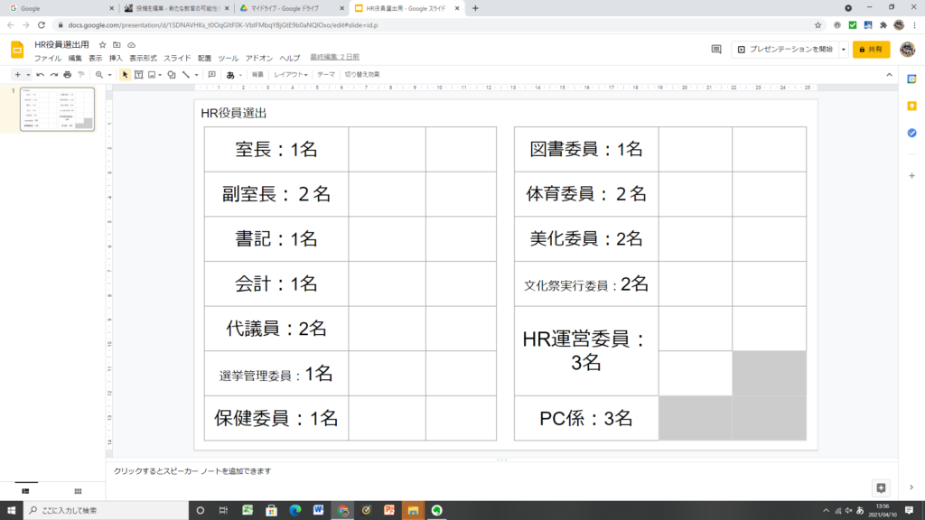The width and height of the screenshot is (925, 520).
Task: Select the text box tool
Action: [x=138, y=75]
